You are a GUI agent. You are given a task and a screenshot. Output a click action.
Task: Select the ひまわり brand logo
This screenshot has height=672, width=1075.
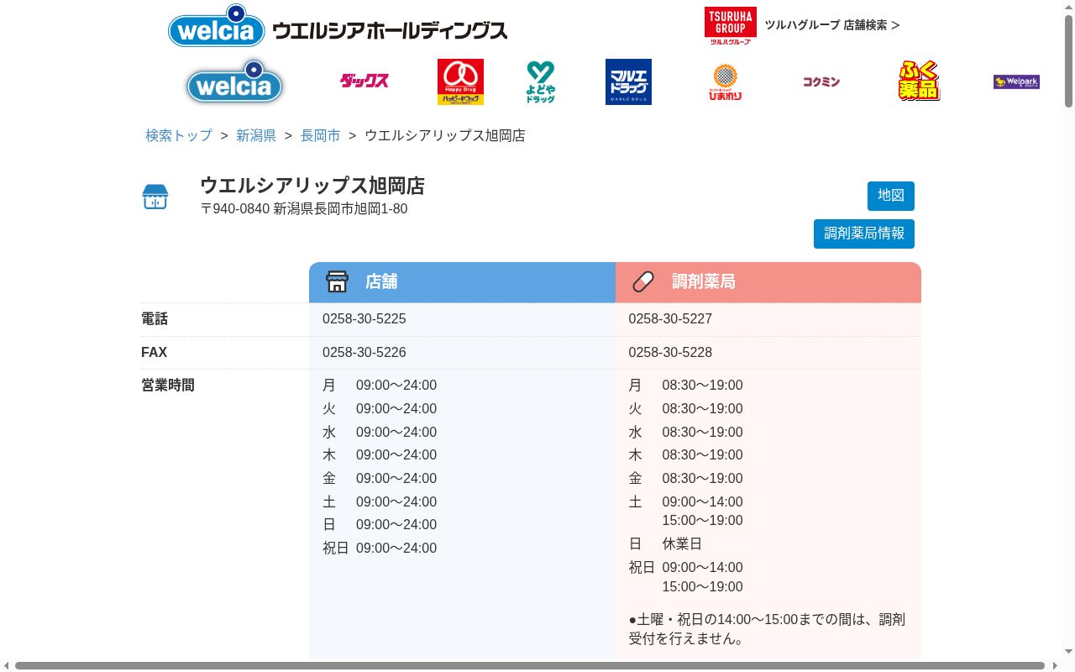725,82
